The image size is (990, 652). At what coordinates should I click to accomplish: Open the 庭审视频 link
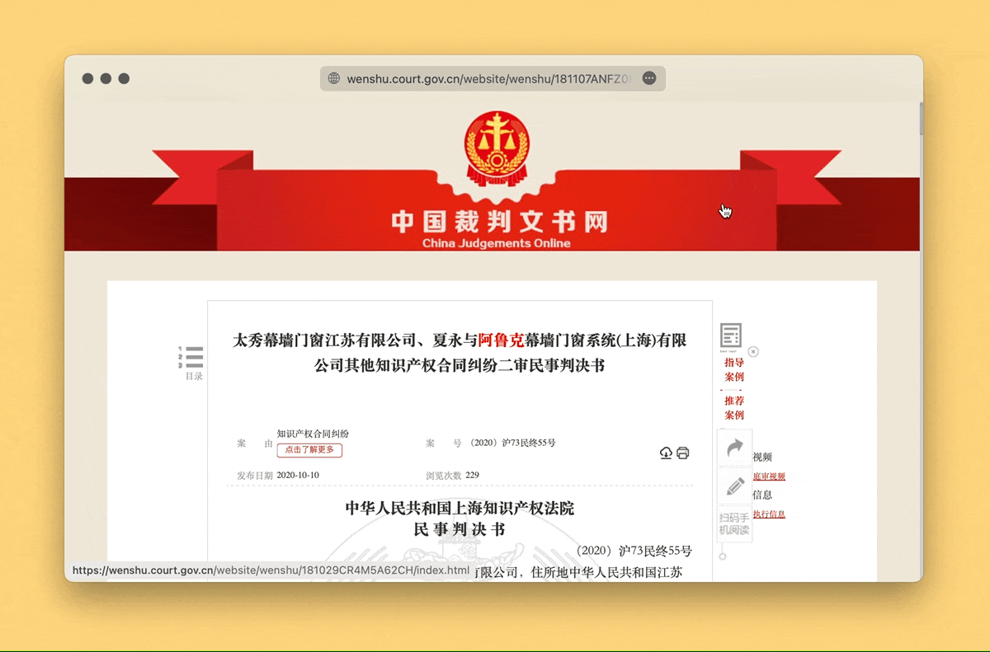[769, 476]
